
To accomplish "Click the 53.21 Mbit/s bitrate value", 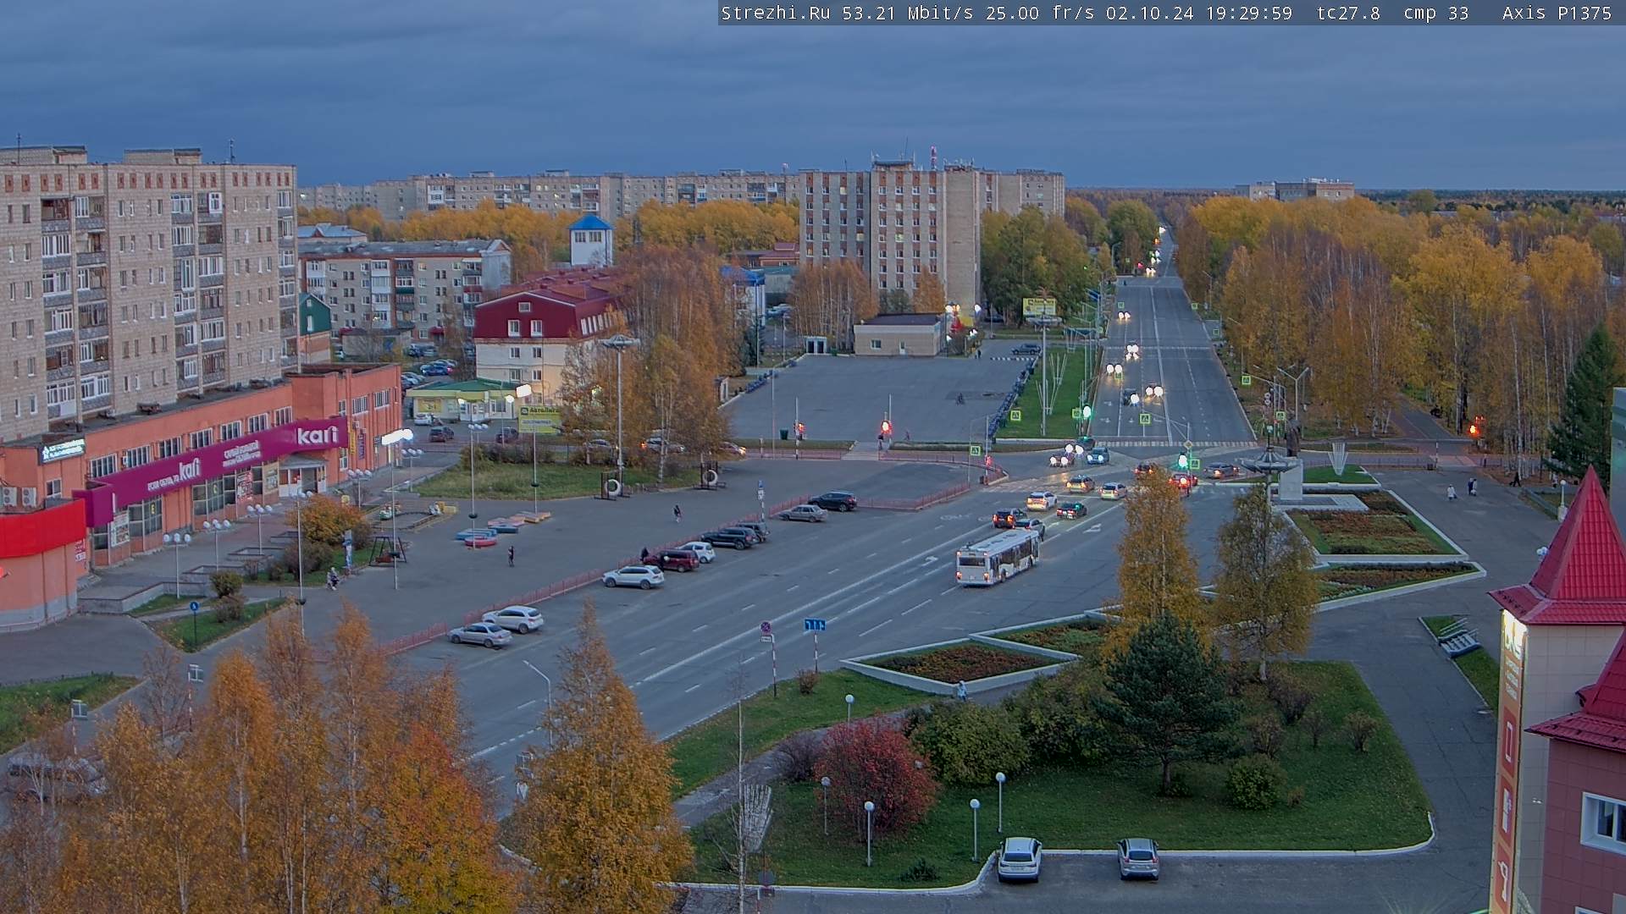I will 907,13.
